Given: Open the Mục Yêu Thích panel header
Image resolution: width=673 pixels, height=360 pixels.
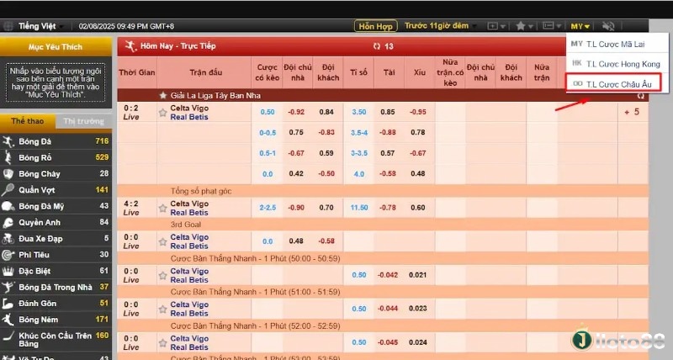Looking at the screenshot, I should pos(56,47).
